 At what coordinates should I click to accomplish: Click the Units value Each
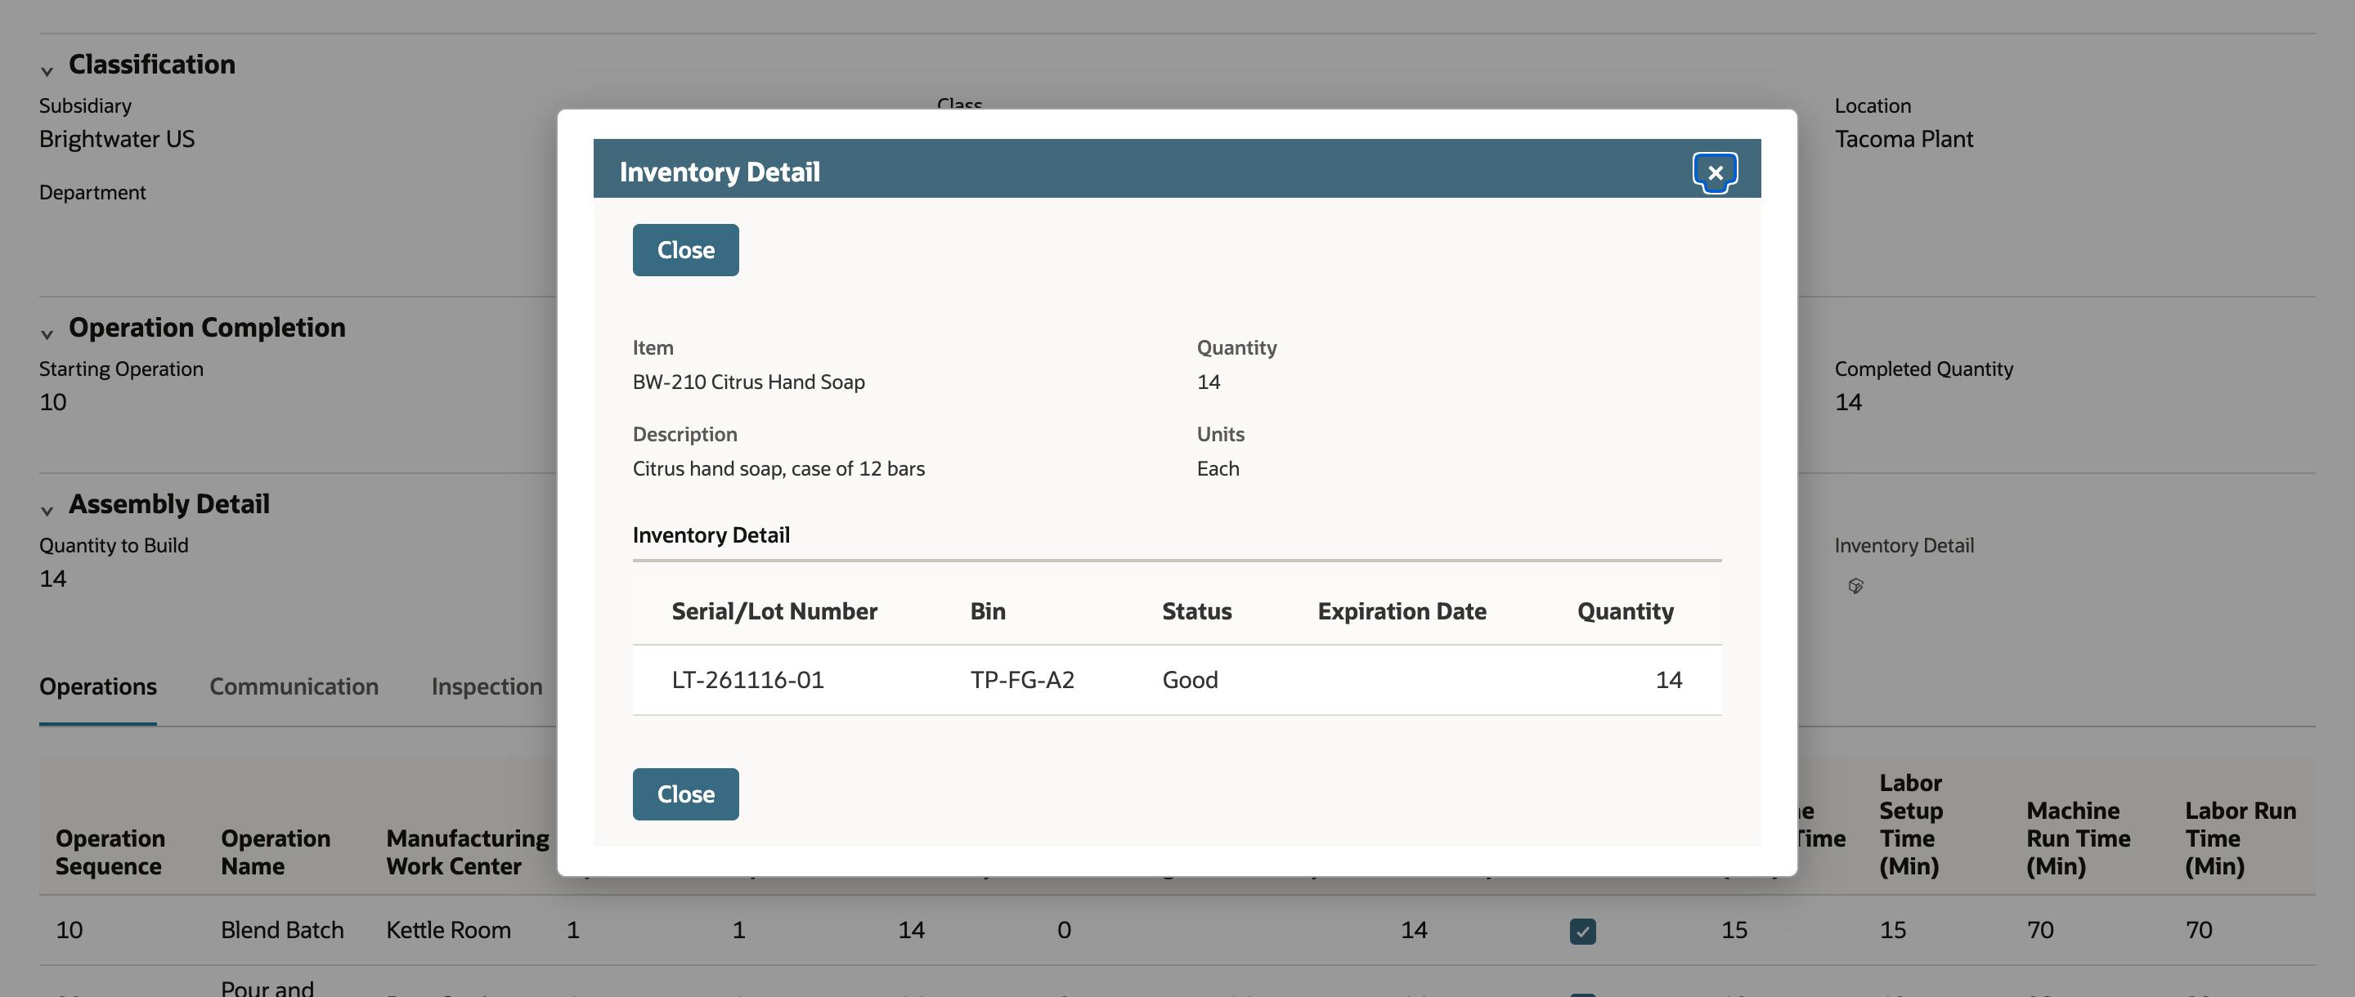pyautogui.click(x=1218, y=468)
